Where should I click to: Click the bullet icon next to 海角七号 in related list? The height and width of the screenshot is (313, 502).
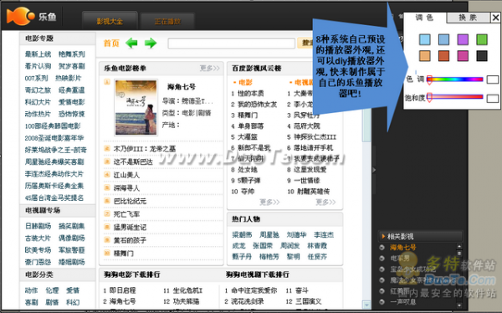click(382, 248)
